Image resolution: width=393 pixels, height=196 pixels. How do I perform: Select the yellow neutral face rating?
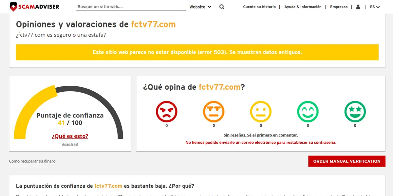pos(261,111)
